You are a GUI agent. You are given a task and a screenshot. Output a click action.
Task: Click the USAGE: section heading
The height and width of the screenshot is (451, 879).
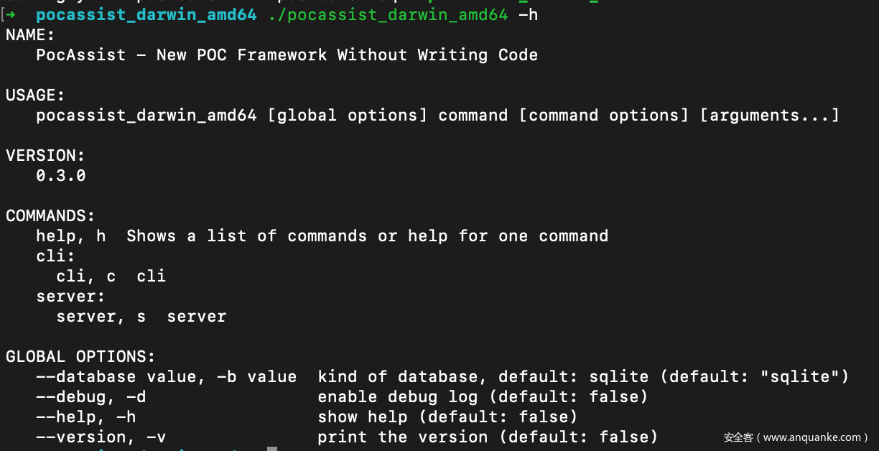point(35,95)
